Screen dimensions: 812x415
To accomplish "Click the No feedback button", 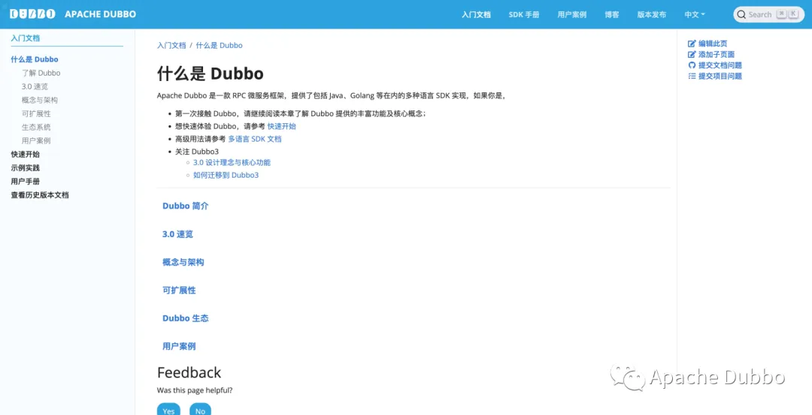I will tap(201, 409).
